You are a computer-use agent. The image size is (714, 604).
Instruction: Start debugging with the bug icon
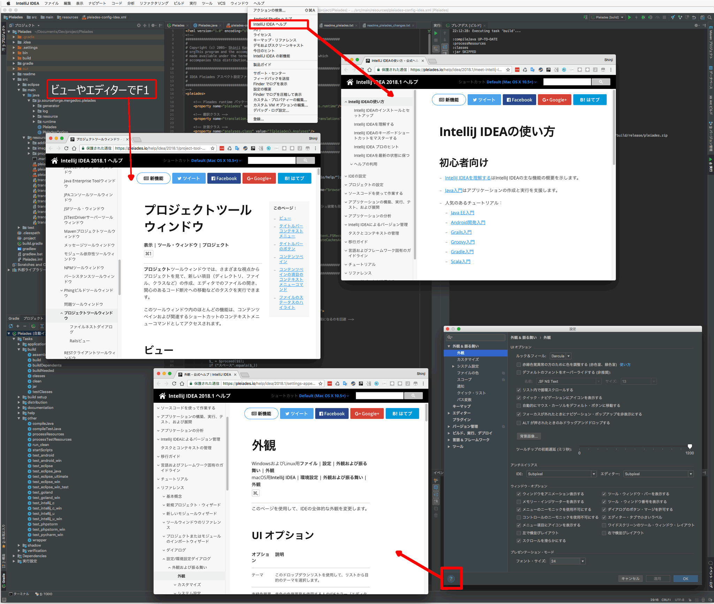tap(643, 17)
